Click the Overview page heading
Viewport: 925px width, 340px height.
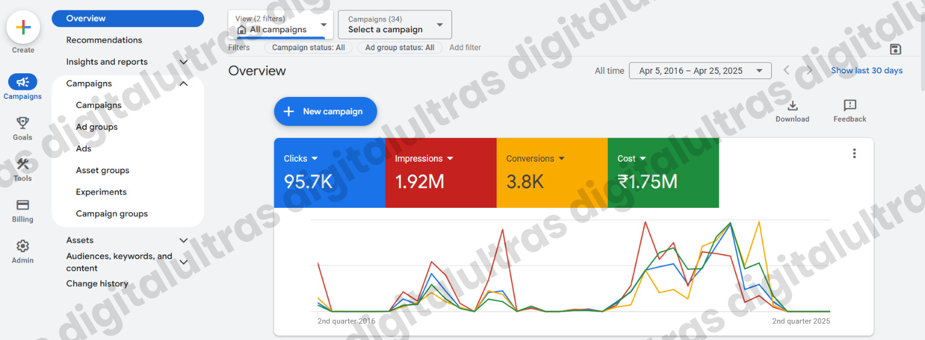(x=257, y=70)
